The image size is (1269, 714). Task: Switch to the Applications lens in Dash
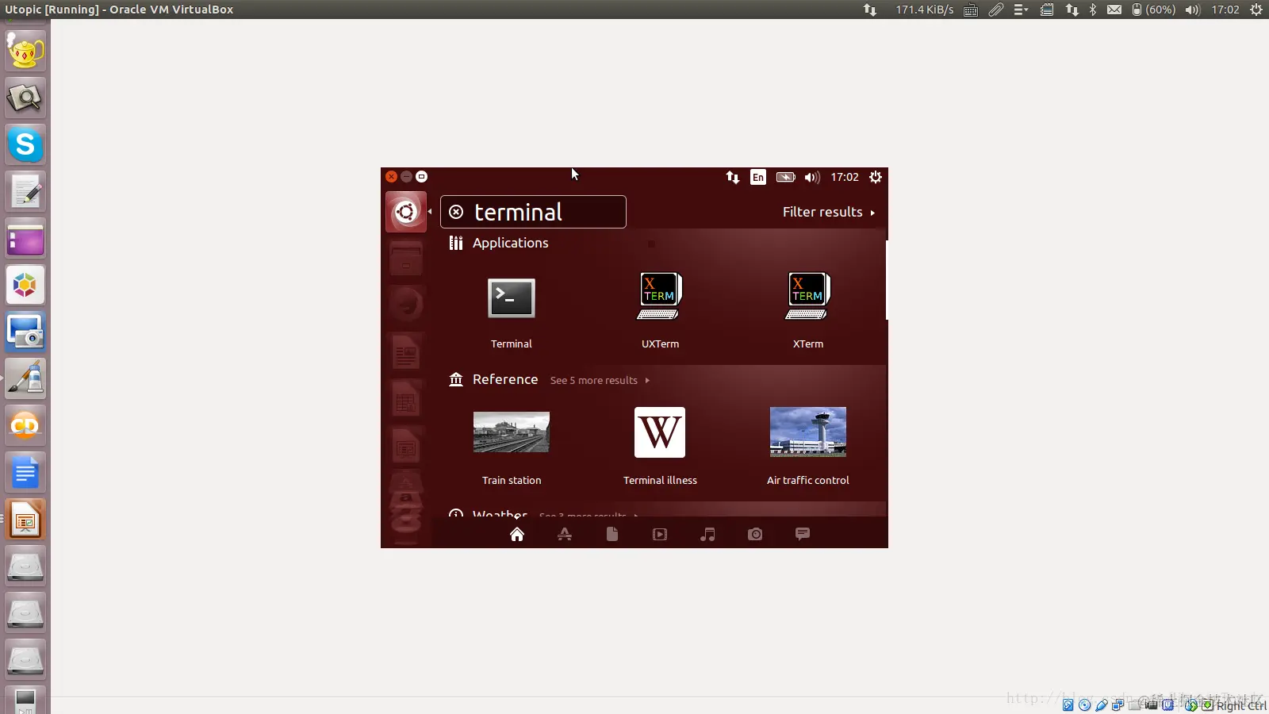tap(565, 534)
